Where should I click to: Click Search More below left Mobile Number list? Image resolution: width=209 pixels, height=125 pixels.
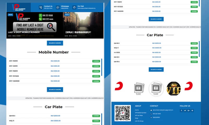coord(55,90)
